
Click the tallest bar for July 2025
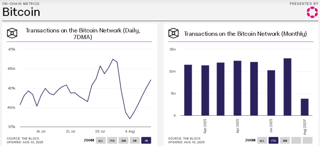pos(288,87)
